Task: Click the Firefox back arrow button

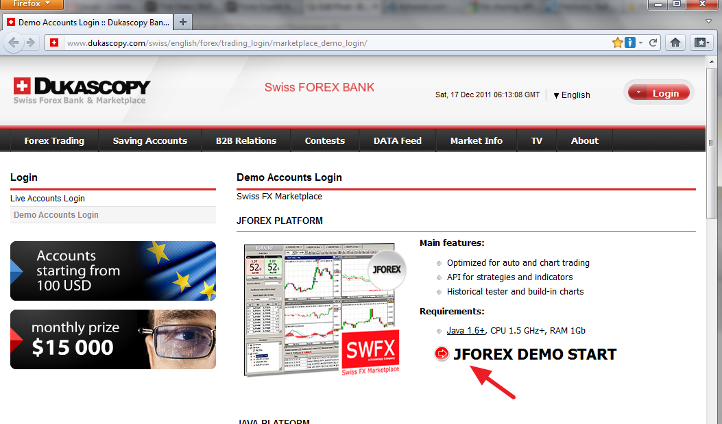Action: coord(13,42)
